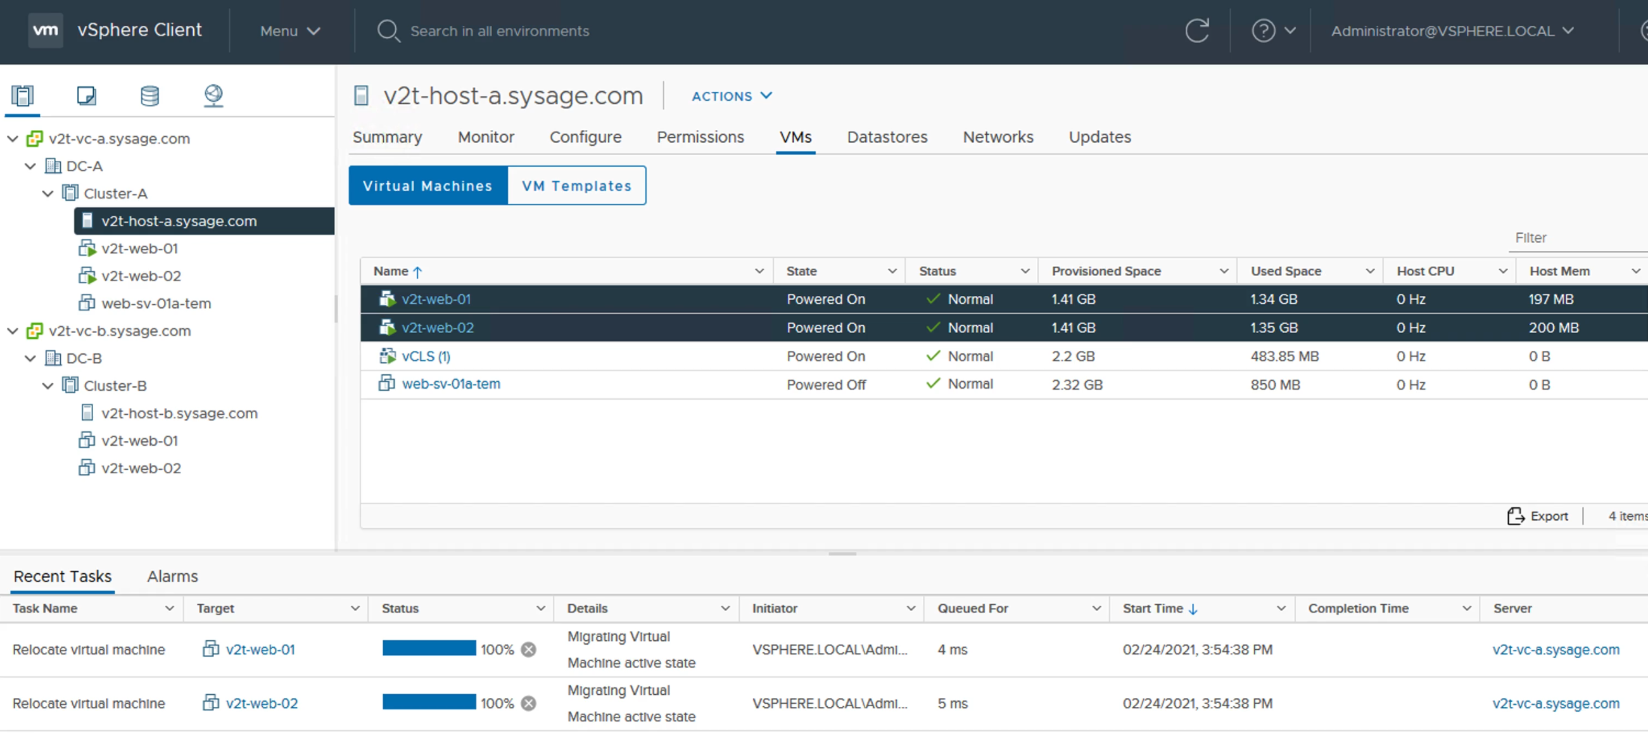Click the DC-B datacenter icon
Image resolution: width=1648 pixels, height=741 pixels.
(x=53, y=358)
